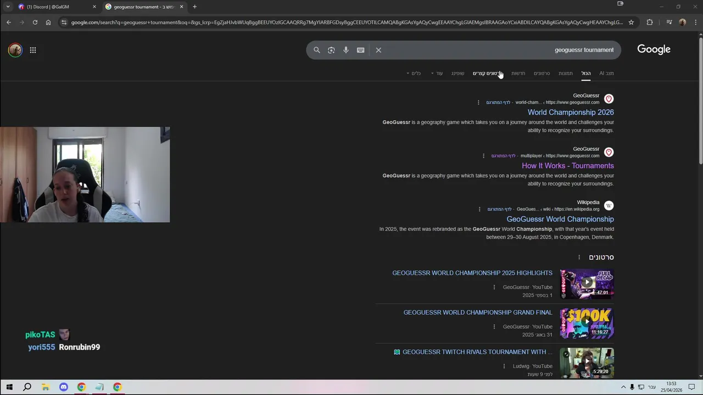Click translated page link under World Championship result
Screen dimensions: 703x395
coord(498,103)
